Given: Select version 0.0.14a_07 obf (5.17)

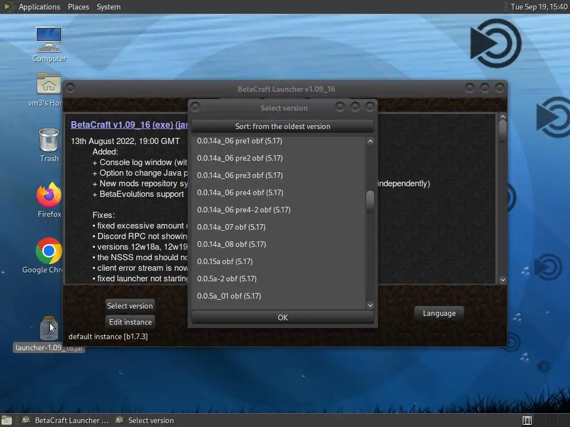Looking at the screenshot, I should coord(278,227).
